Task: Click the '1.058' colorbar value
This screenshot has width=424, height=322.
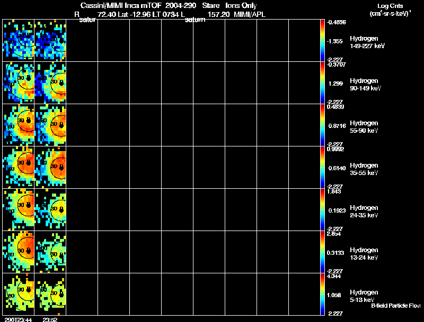Action: [334, 295]
